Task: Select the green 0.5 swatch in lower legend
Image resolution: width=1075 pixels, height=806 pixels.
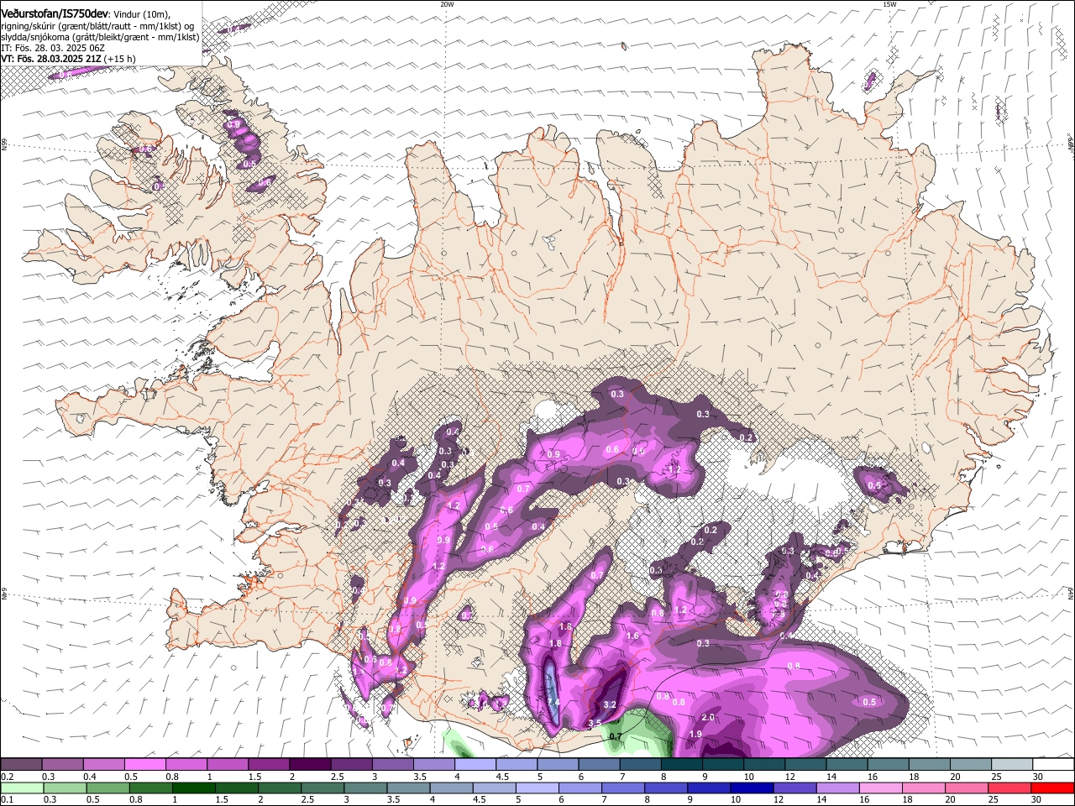Action: pyautogui.click(x=107, y=788)
